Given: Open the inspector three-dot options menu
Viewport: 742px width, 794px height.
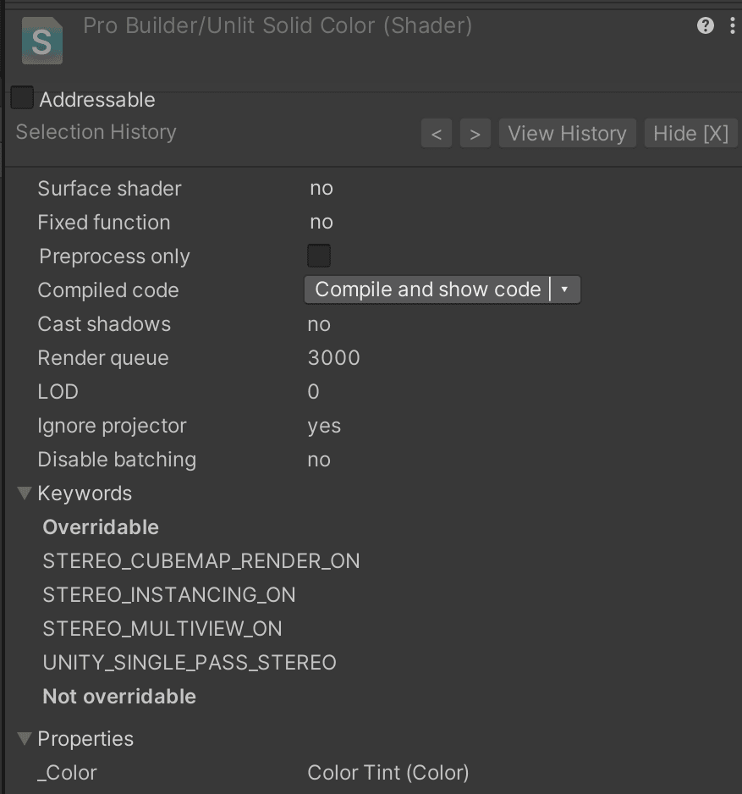Looking at the screenshot, I should click(732, 26).
